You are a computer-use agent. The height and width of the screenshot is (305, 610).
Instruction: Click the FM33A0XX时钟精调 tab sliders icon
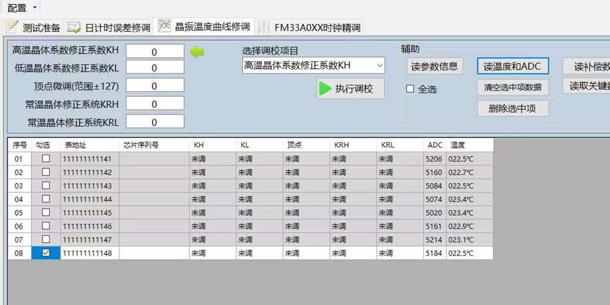coord(264,26)
